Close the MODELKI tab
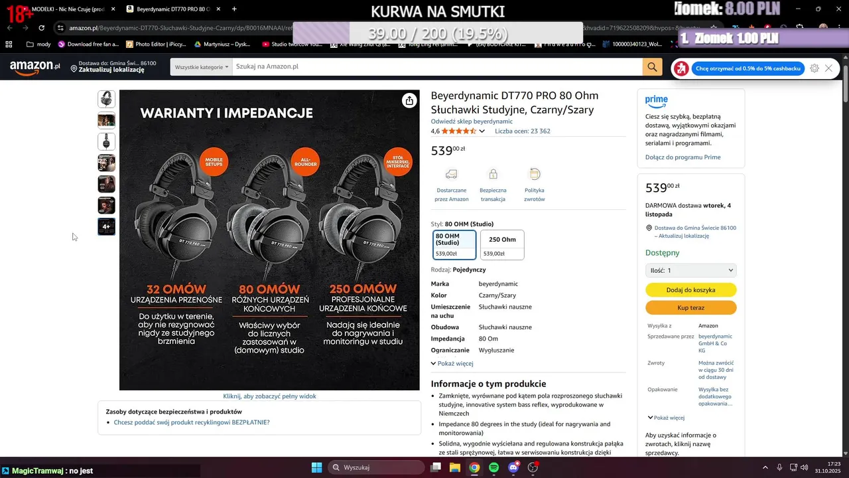 click(113, 9)
